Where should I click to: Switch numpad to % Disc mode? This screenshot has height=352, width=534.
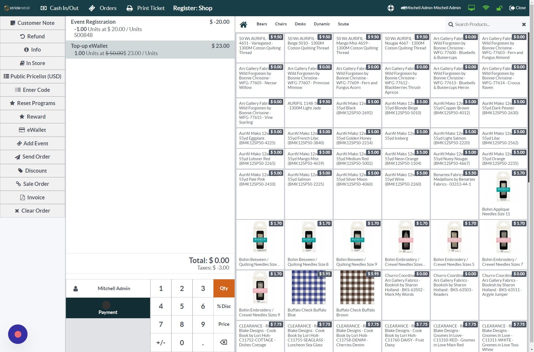point(224,306)
